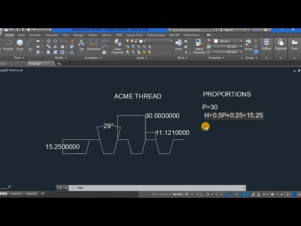Add new drawing tab with plus
The width and height of the screenshot is (301, 226).
click(x=59, y=63)
